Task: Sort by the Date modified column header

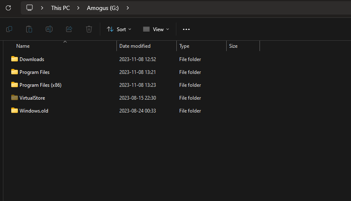Action: (x=135, y=46)
